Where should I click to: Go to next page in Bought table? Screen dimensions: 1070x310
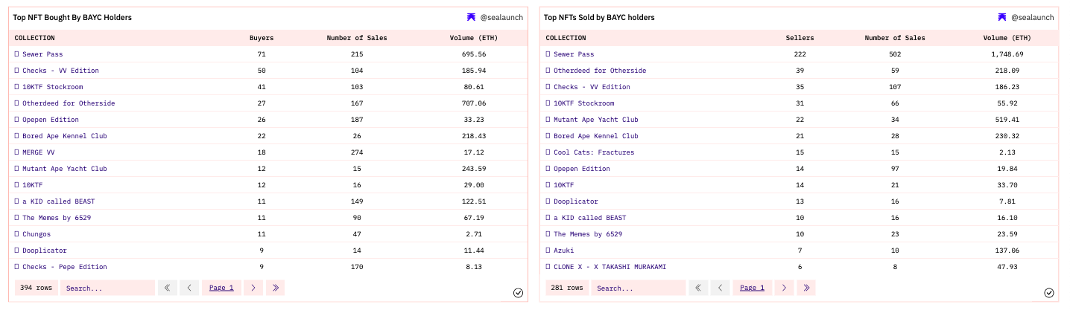click(253, 288)
